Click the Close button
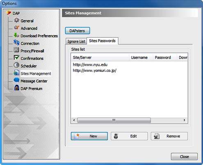Image resolution: width=203 pixels, height=165 pixels. click(184, 156)
